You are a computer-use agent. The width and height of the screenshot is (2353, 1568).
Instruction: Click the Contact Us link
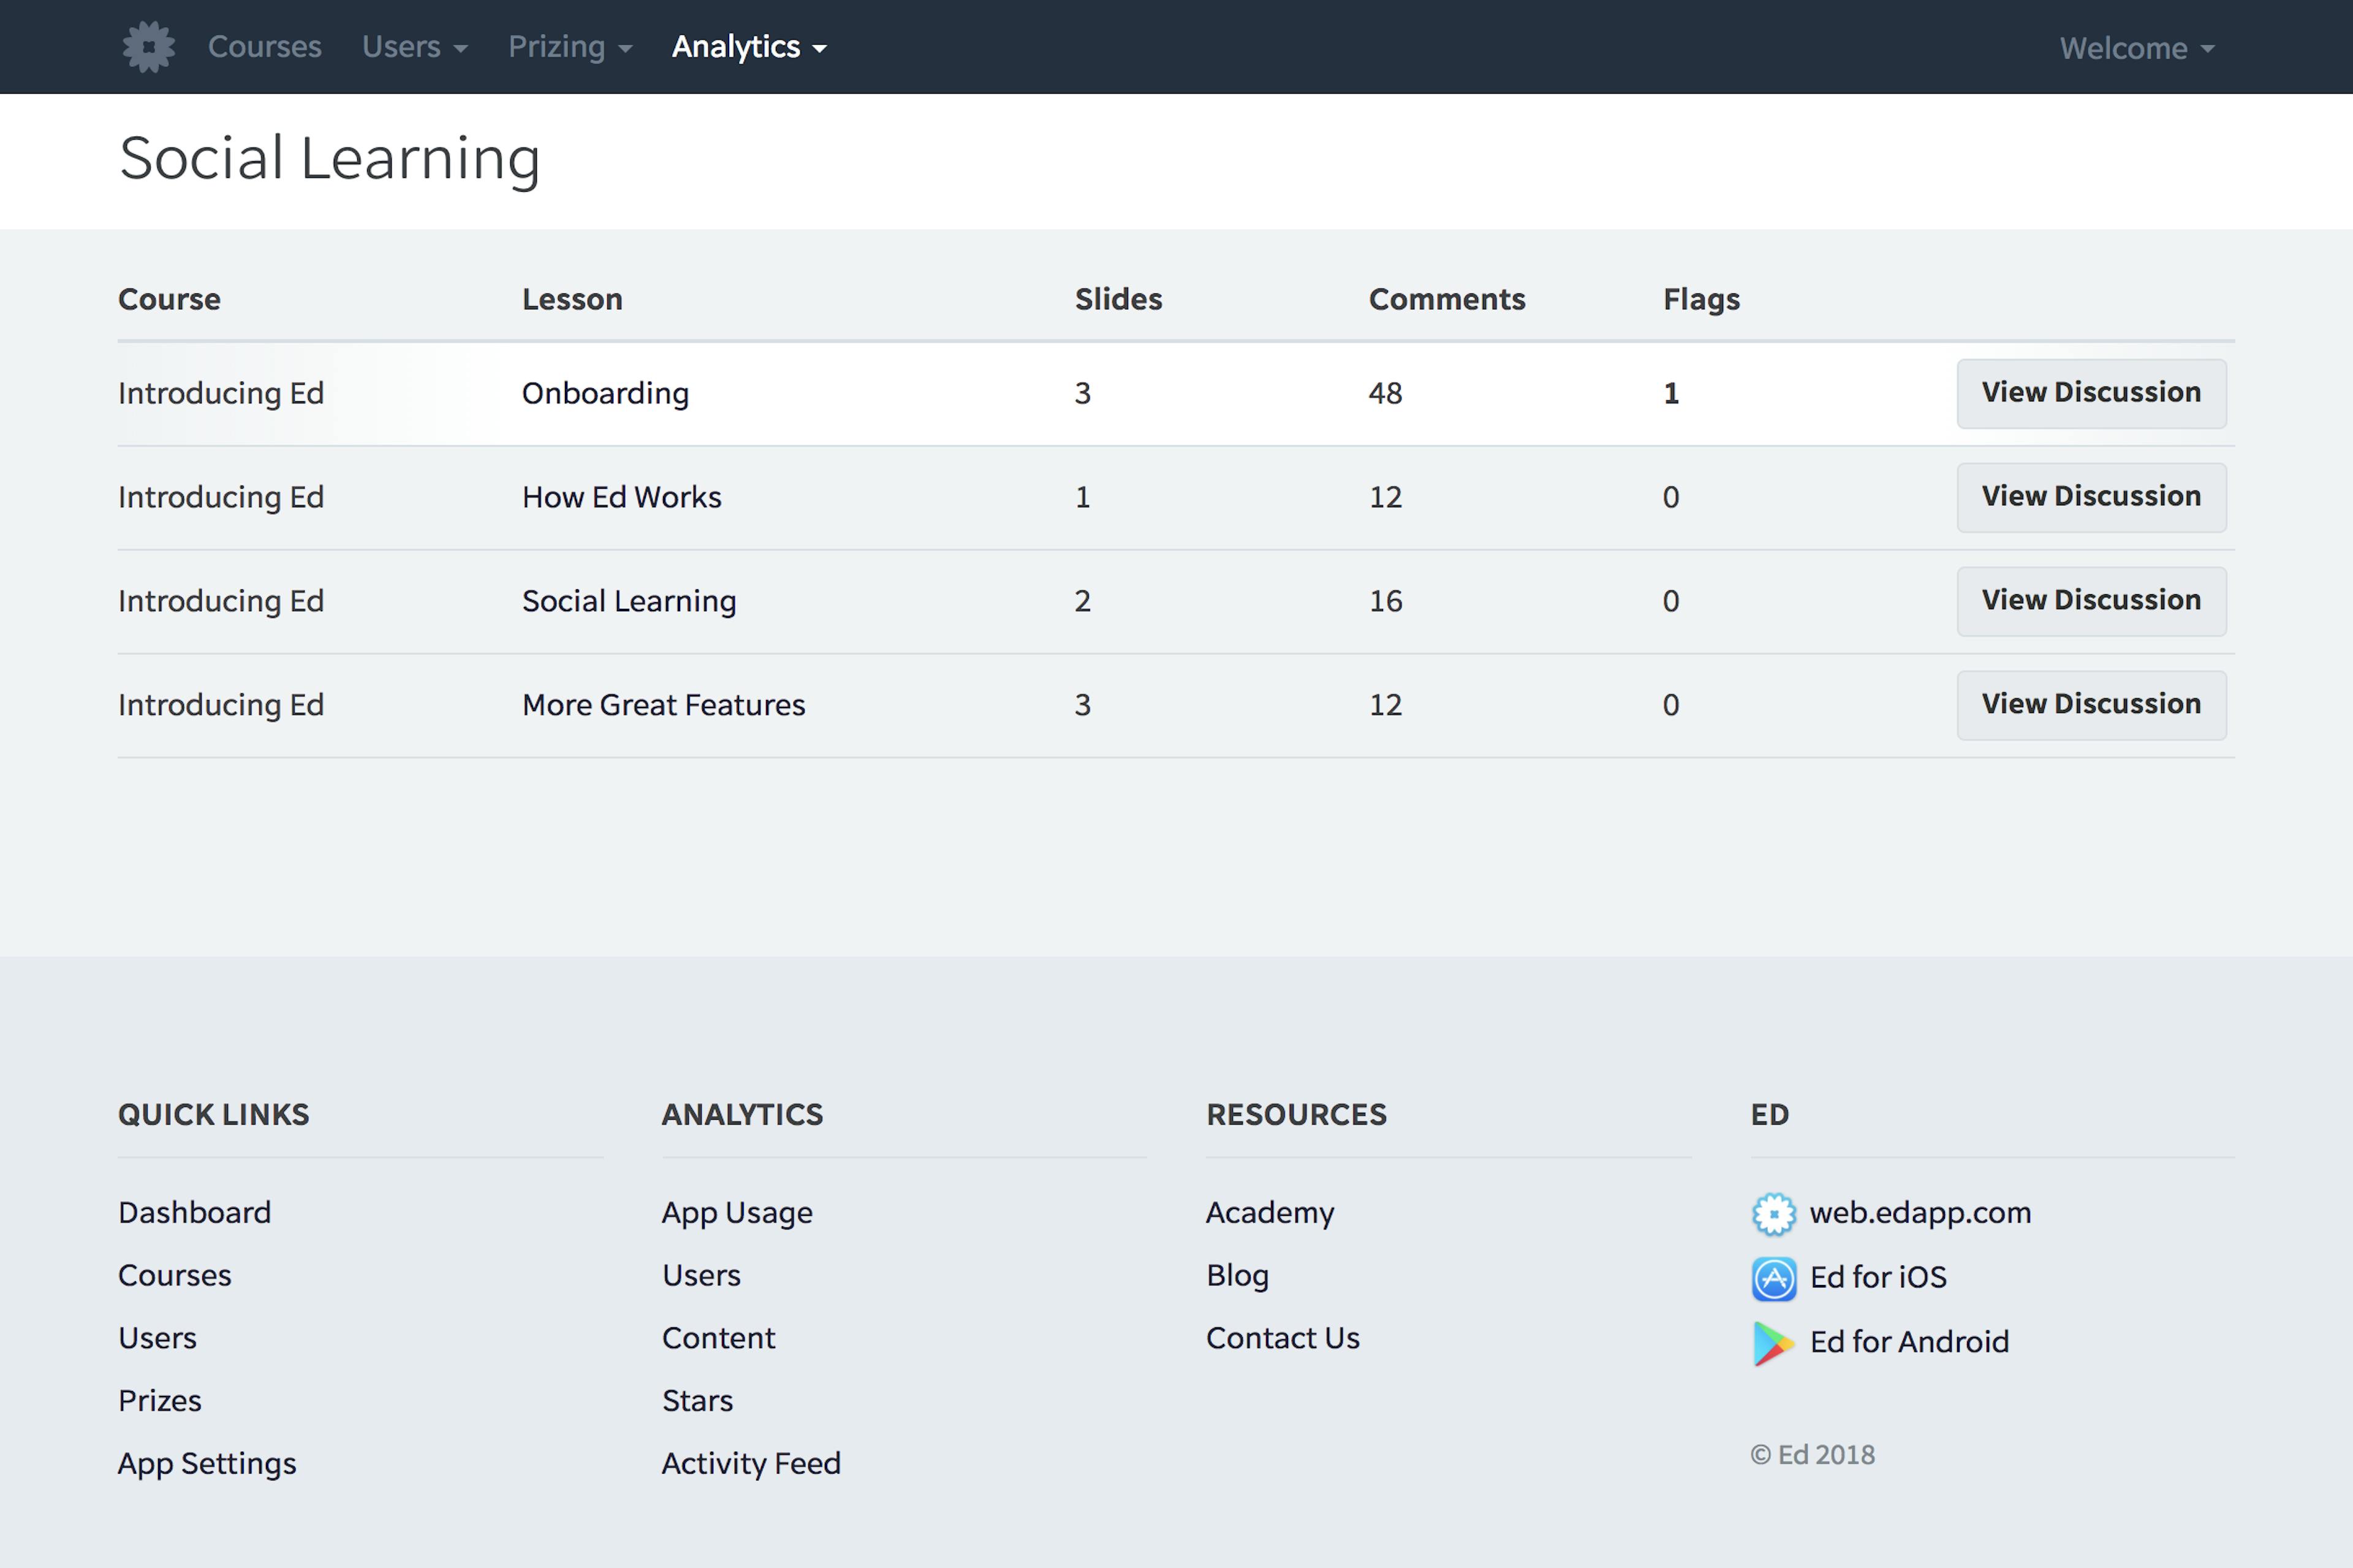(1284, 1338)
